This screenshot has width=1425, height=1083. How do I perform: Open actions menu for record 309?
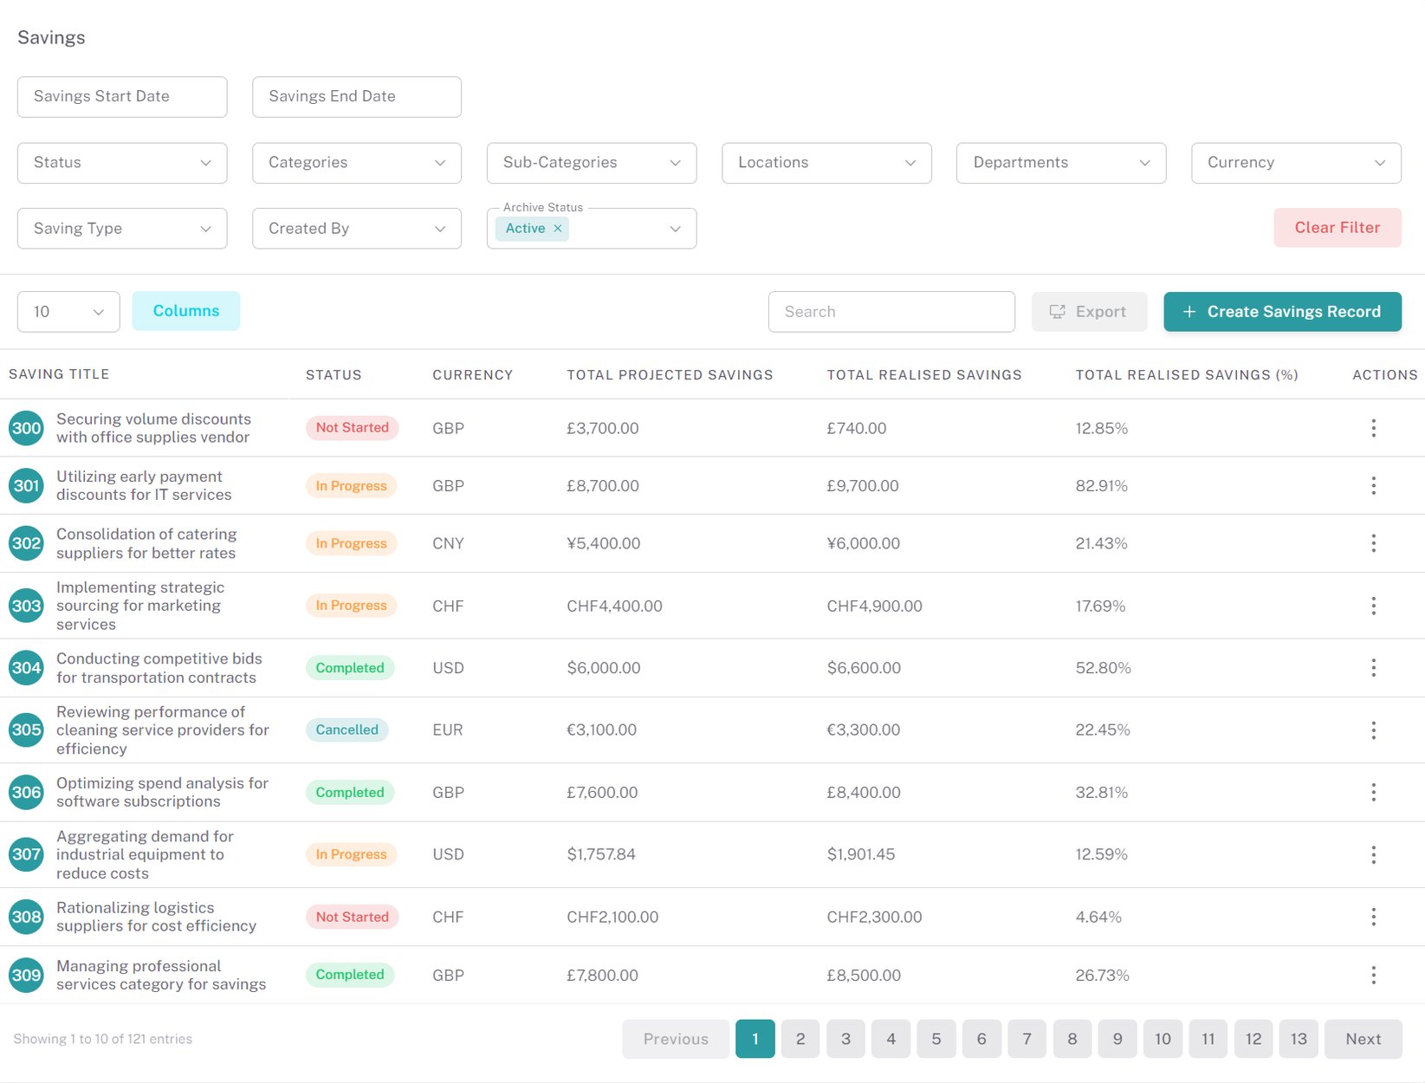click(1373, 976)
